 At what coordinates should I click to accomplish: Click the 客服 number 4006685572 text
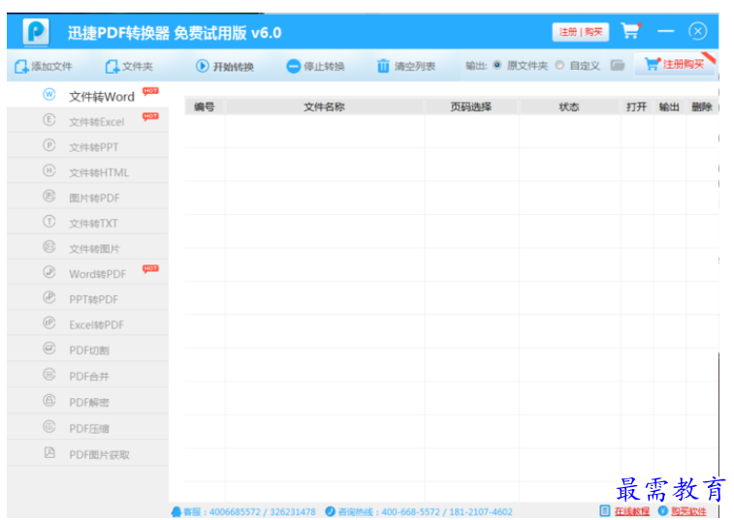[235, 512]
